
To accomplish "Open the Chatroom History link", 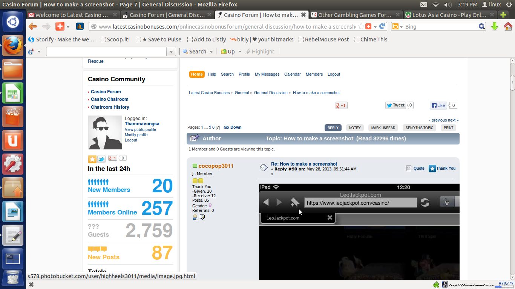I will [x=110, y=107].
